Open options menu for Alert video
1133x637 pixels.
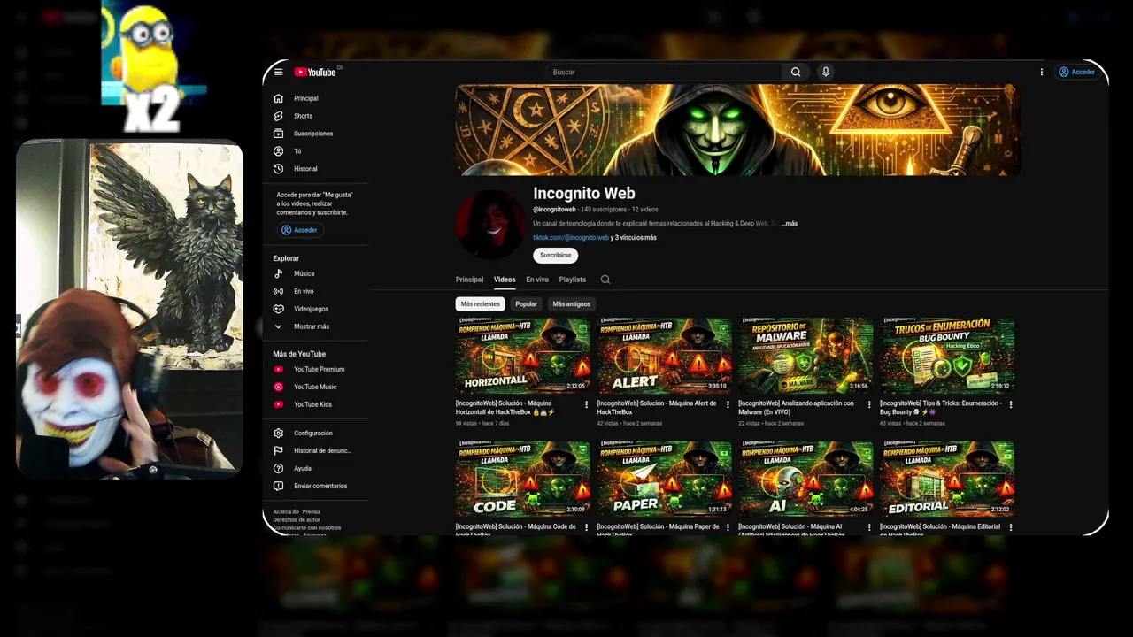728,404
